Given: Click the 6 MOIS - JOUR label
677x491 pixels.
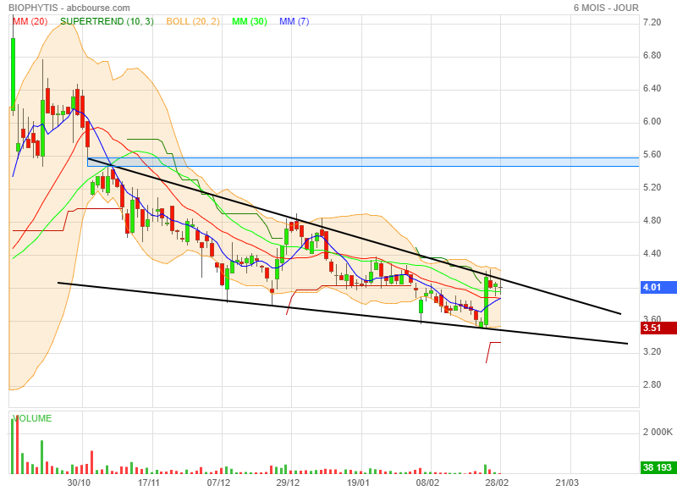Looking at the screenshot, I should pos(606,8).
